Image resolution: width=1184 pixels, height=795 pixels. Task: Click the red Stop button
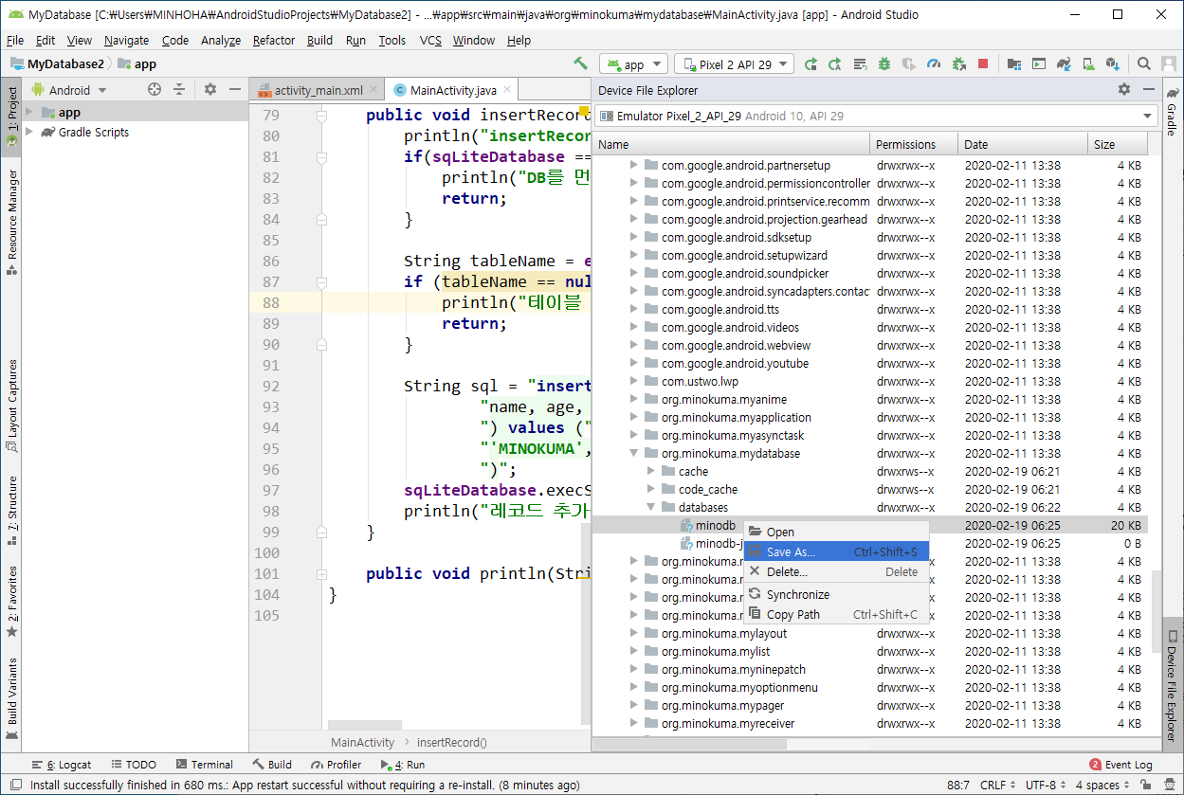[x=983, y=64]
